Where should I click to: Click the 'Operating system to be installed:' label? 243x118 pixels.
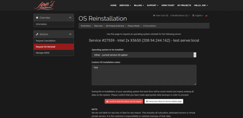[x=108, y=50]
